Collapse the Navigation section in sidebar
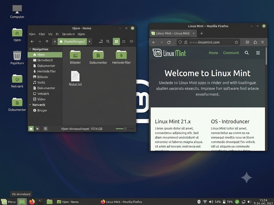274x205 pixels. tap(30, 49)
